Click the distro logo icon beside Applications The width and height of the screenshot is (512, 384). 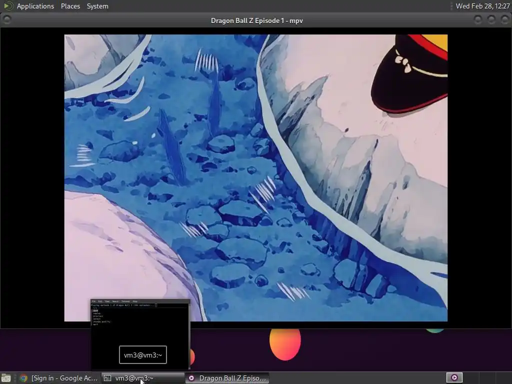point(8,6)
